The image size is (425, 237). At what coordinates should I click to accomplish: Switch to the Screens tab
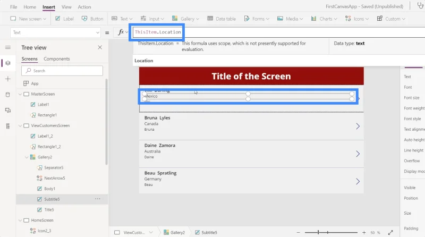pyautogui.click(x=30, y=59)
